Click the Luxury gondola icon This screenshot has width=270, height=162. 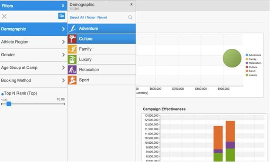[x=72, y=59]
